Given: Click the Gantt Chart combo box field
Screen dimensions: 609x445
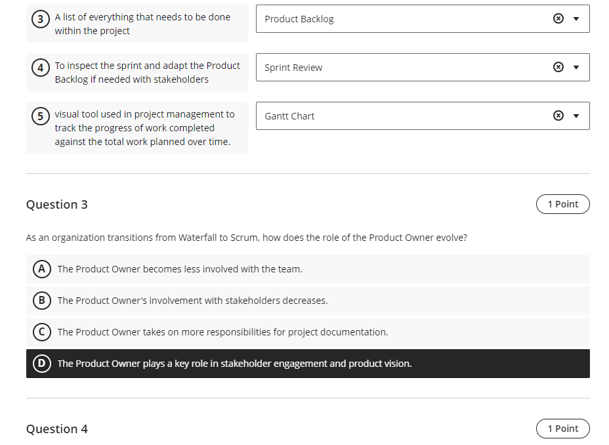Looking at the screenshot, I should [423, 116].
